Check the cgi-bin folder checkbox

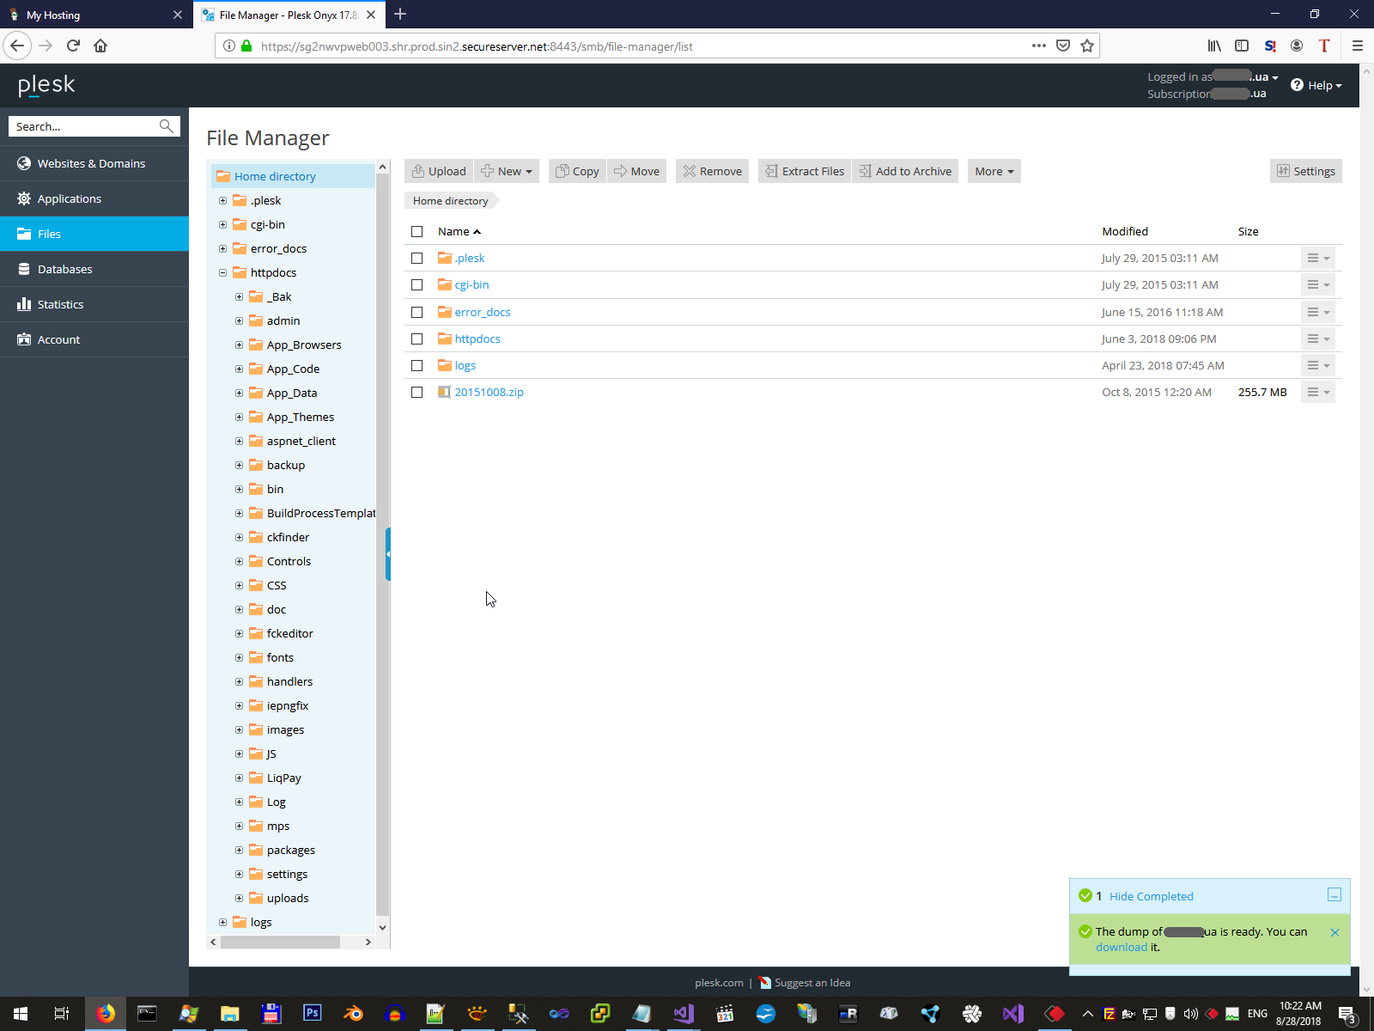417,284
